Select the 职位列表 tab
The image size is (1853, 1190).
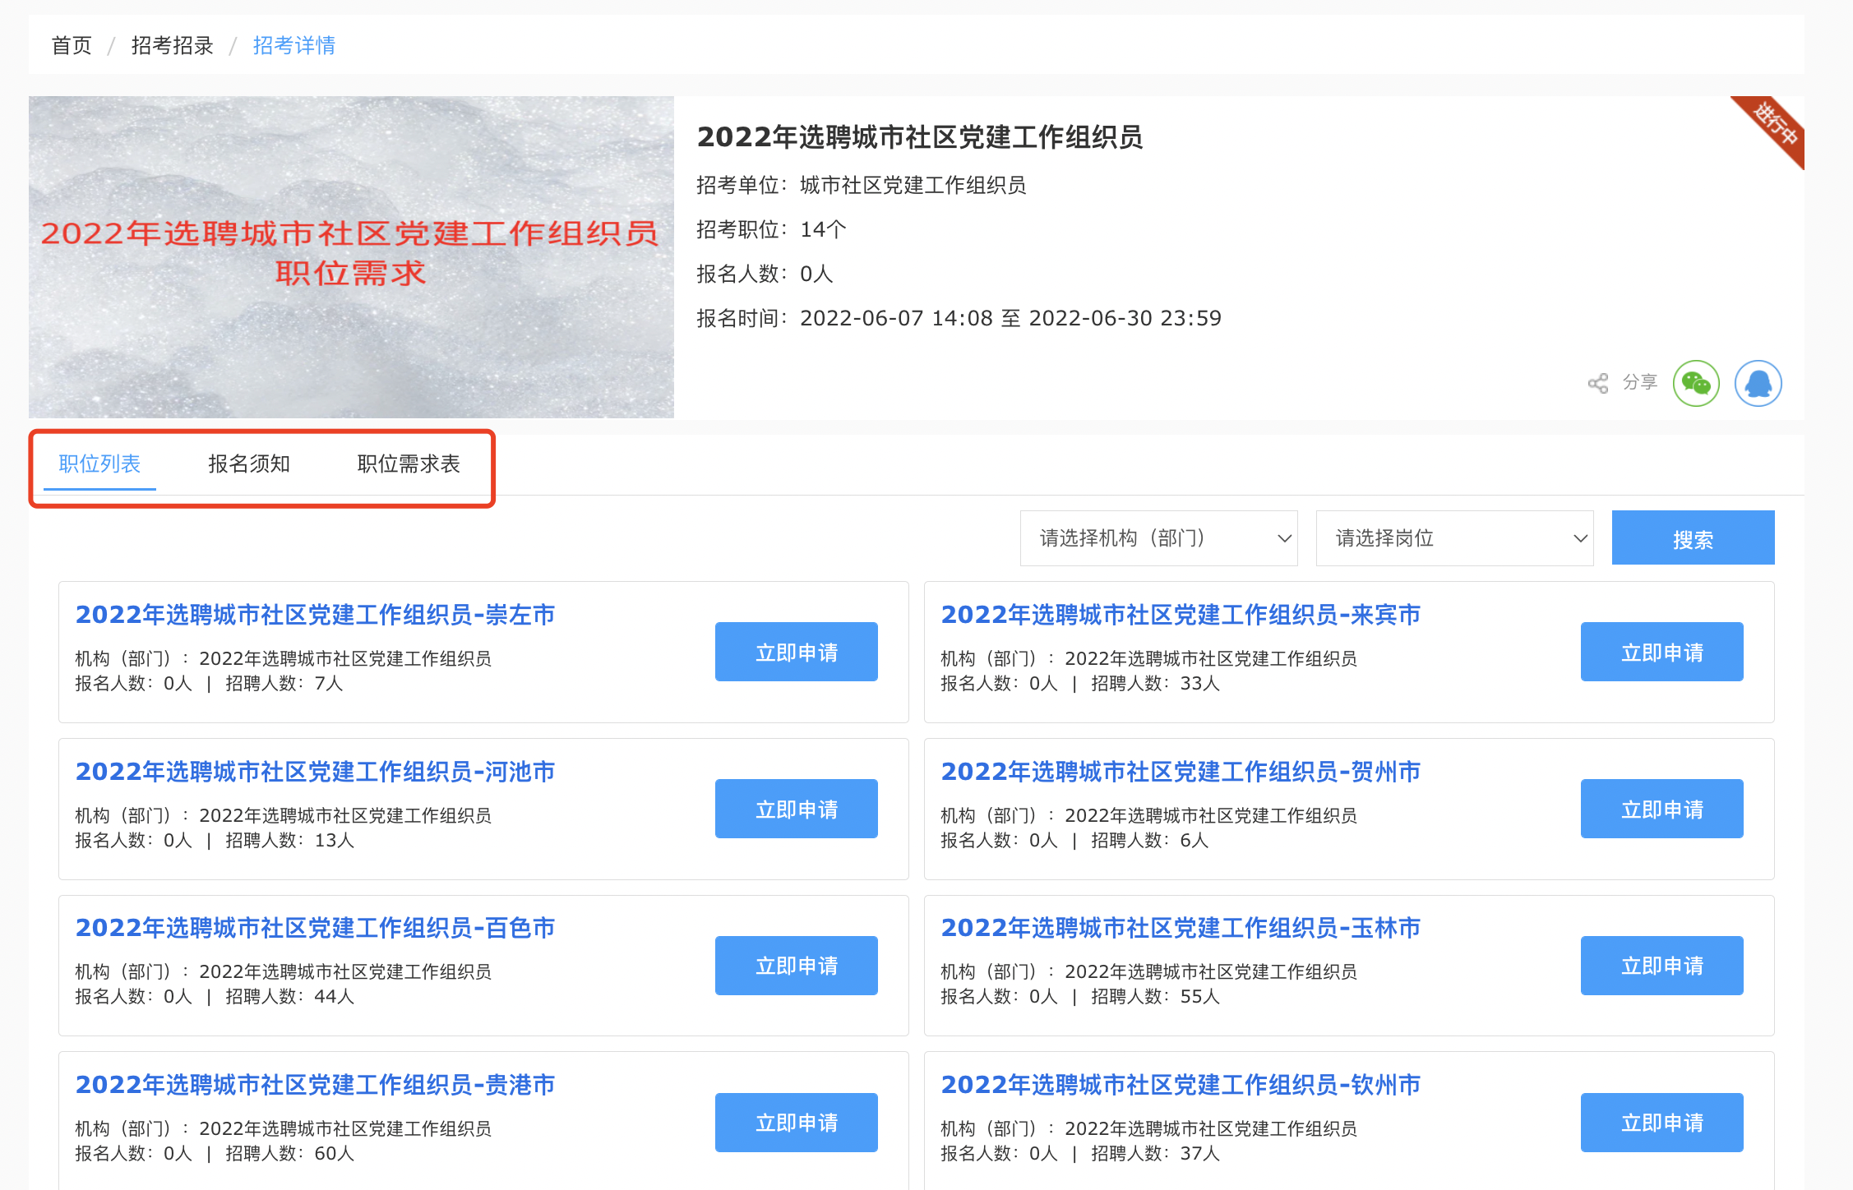(x=99, y=464)
